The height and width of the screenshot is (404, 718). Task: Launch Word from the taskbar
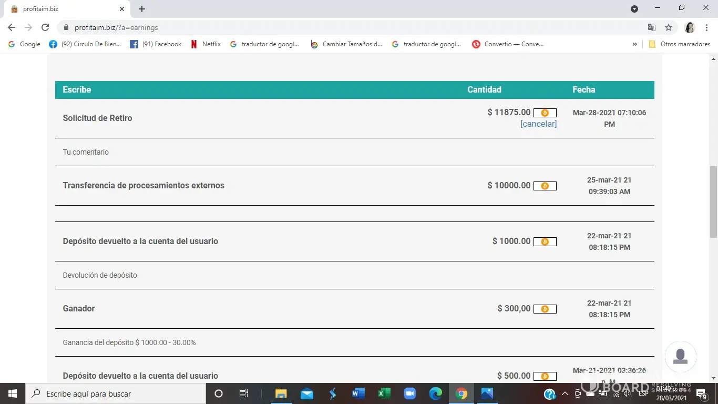click(358, 393)
